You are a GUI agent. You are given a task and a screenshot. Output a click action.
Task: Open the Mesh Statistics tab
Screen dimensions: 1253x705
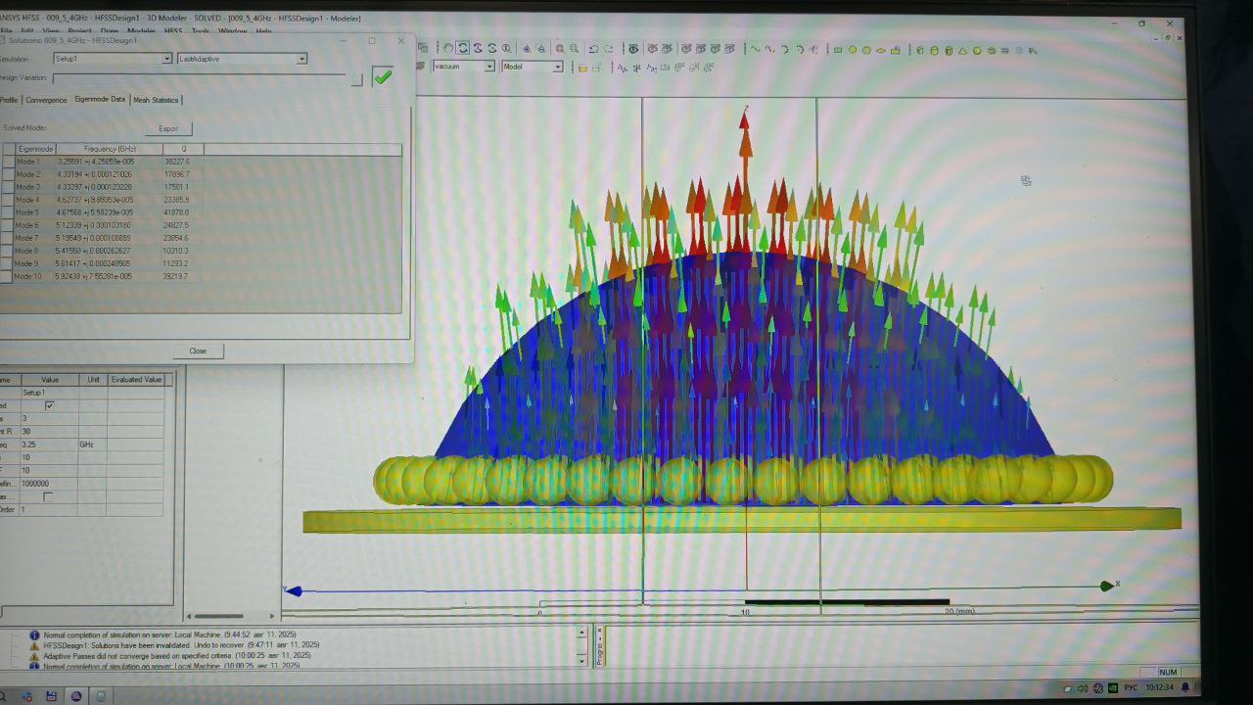tap(156, 100)
